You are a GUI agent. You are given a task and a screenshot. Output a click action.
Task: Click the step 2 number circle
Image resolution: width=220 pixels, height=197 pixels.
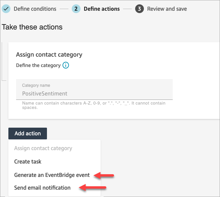(76, 9)
